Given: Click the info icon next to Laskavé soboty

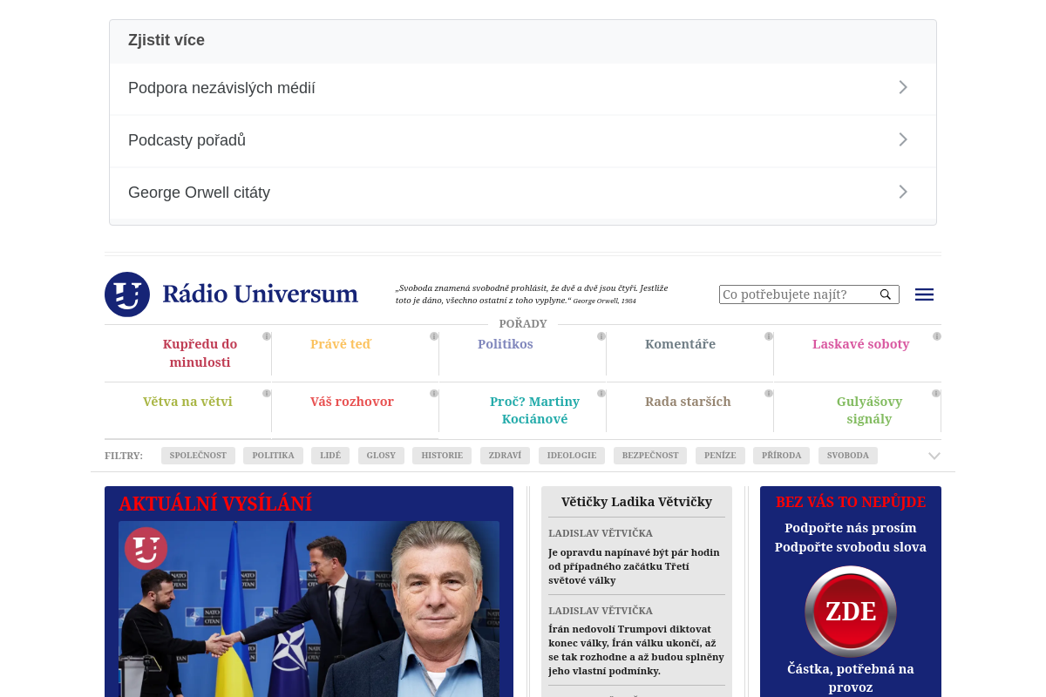Looking at the screenshot, I should coord(936,335).
